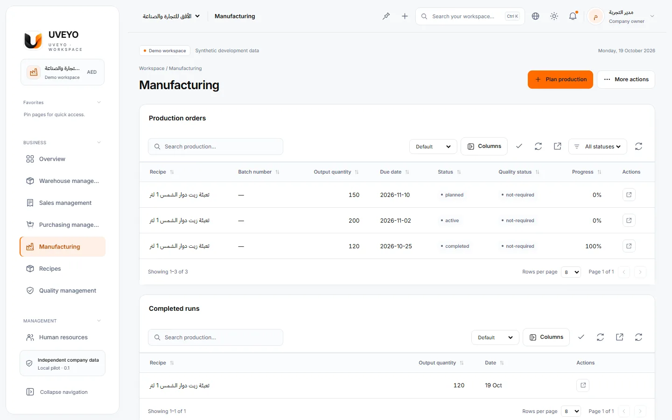Open Overview in the sidebar
Viewport: 672px width, 420px height.
(63, 159)
